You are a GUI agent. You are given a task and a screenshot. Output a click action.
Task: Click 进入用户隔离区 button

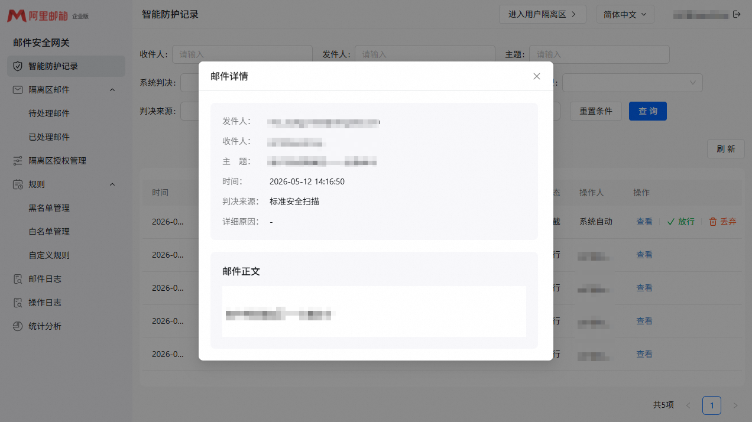pos(542,14)
